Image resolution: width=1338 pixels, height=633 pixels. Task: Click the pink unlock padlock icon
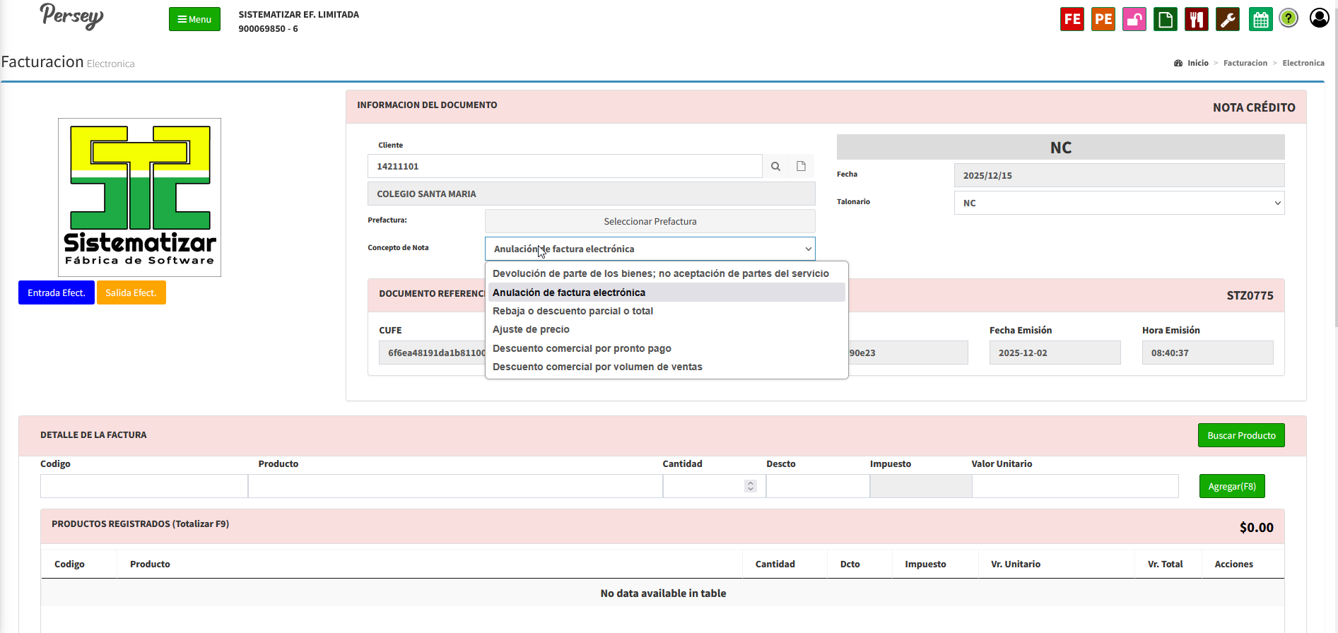coord(1134,19)
